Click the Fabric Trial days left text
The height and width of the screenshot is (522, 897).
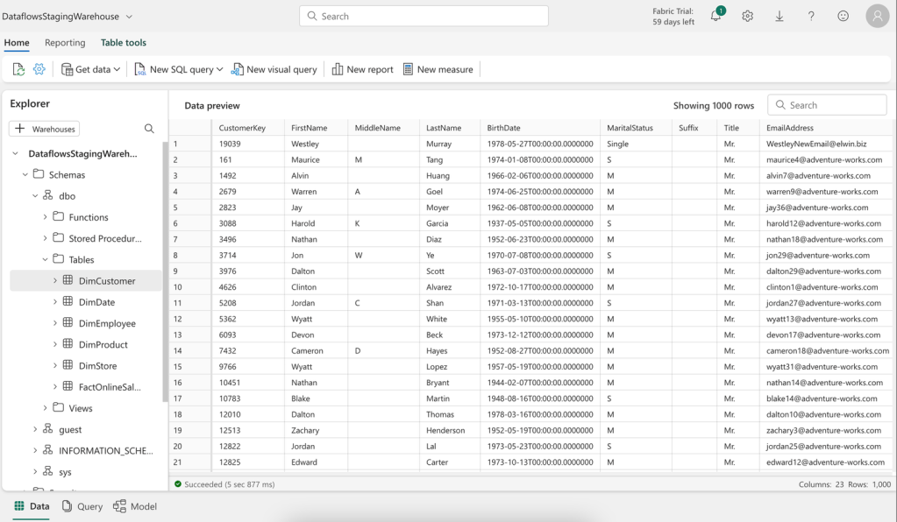pos(673,17)
